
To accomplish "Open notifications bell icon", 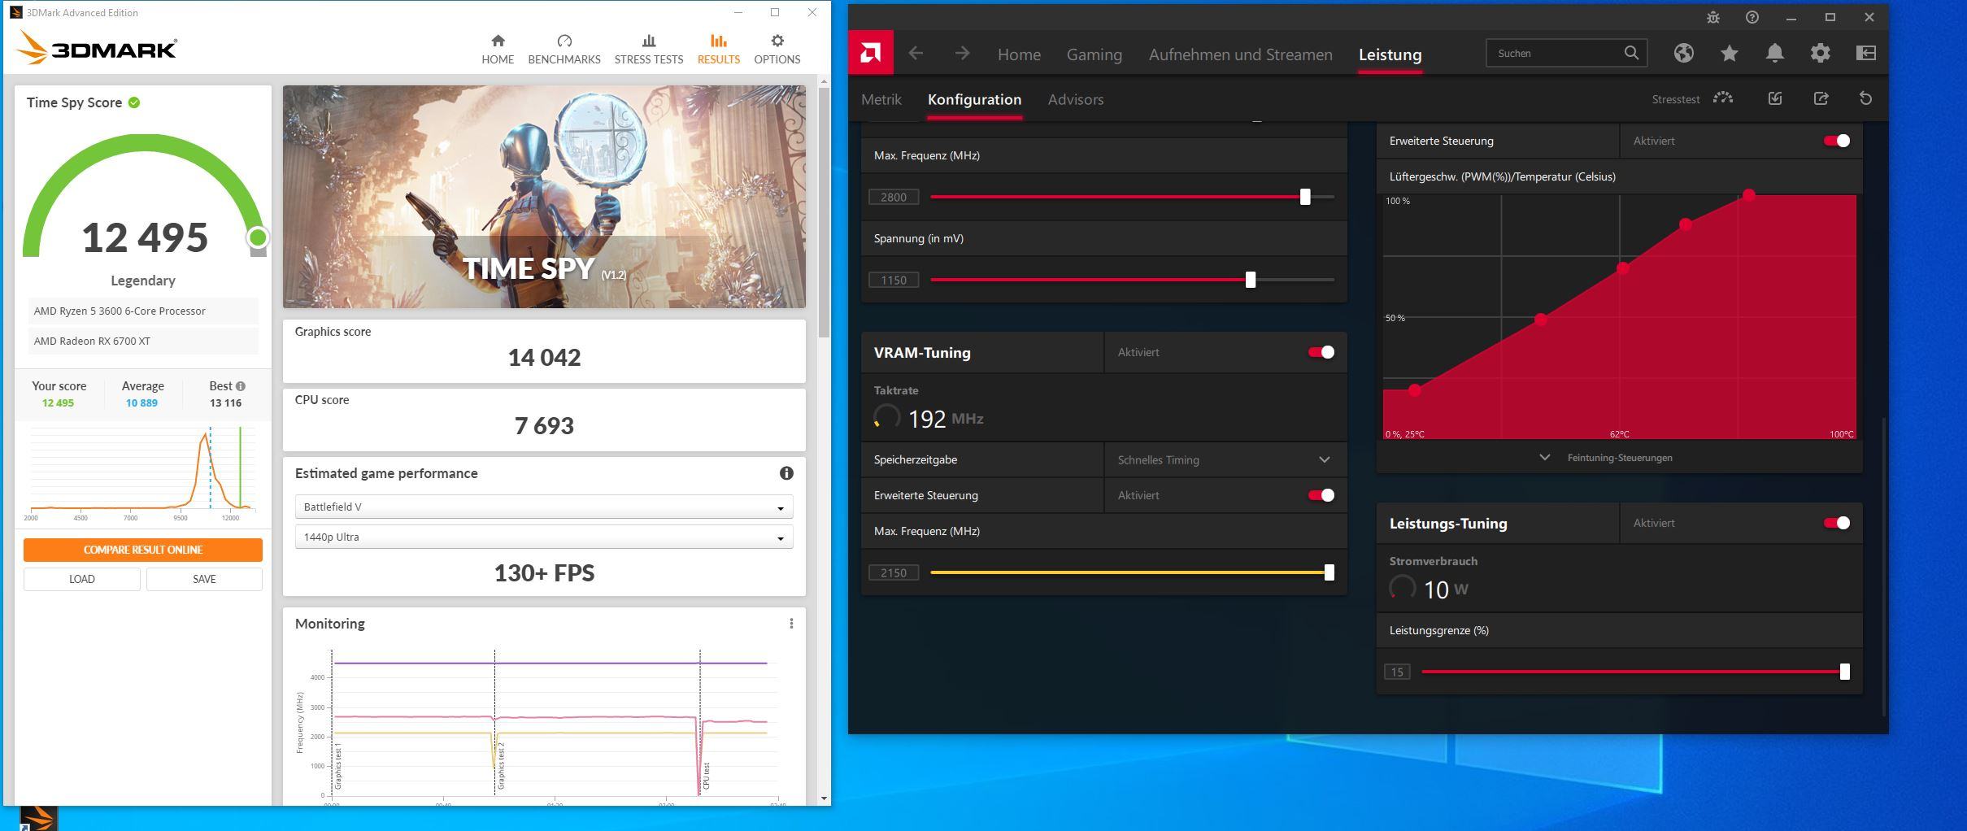I will coord(1774,53).
